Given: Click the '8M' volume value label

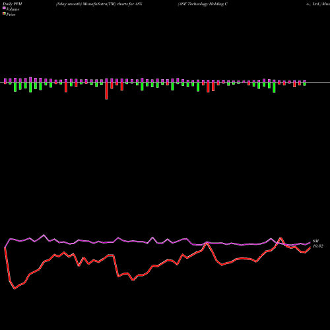Looking at the screenshot, I should pyautogui.click(x=315, y=241).
